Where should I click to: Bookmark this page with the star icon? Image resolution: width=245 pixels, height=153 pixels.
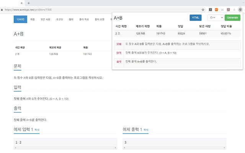click(x=203, y=10)
